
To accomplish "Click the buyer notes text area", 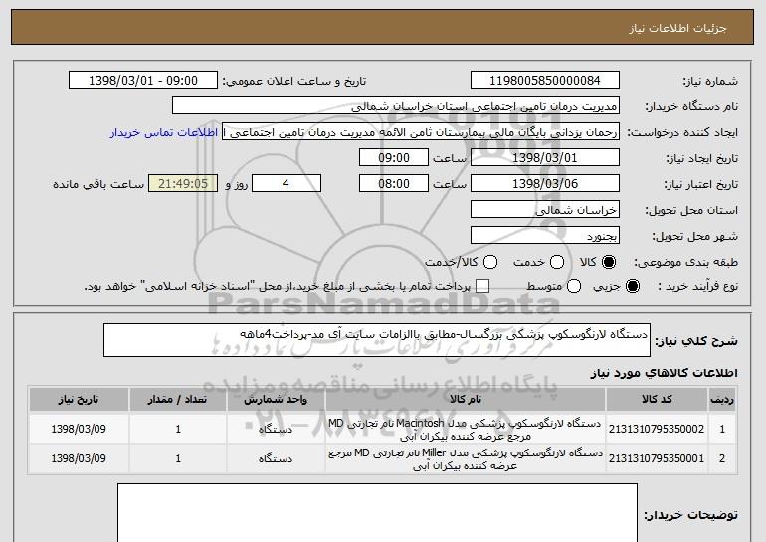I will click(377, 513).
